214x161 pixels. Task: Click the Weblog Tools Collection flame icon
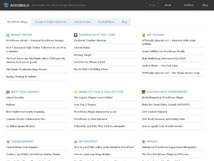[x=76, y=92]
